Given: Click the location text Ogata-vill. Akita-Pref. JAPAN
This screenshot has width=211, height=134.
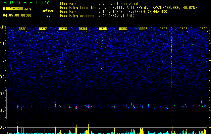Looking at the screenshot, I should [131, 8].
